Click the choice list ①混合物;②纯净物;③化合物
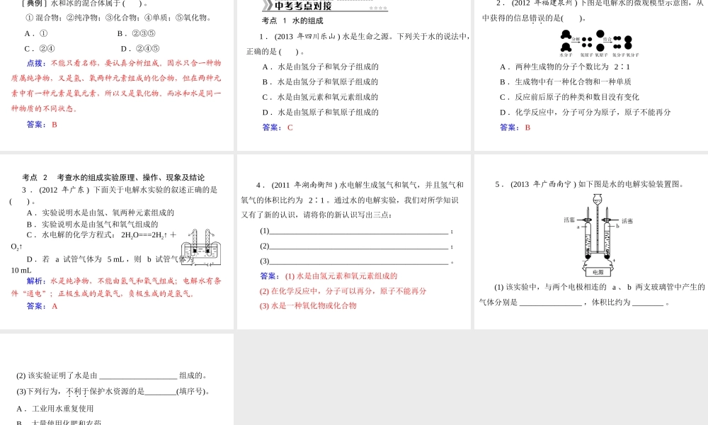This screenshot has width=708, height=425. coord(118,18)
